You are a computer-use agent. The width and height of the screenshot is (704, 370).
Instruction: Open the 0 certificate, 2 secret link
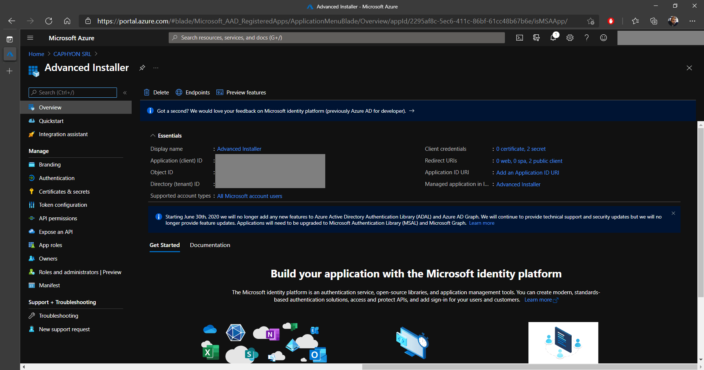[x=521, y=149]
